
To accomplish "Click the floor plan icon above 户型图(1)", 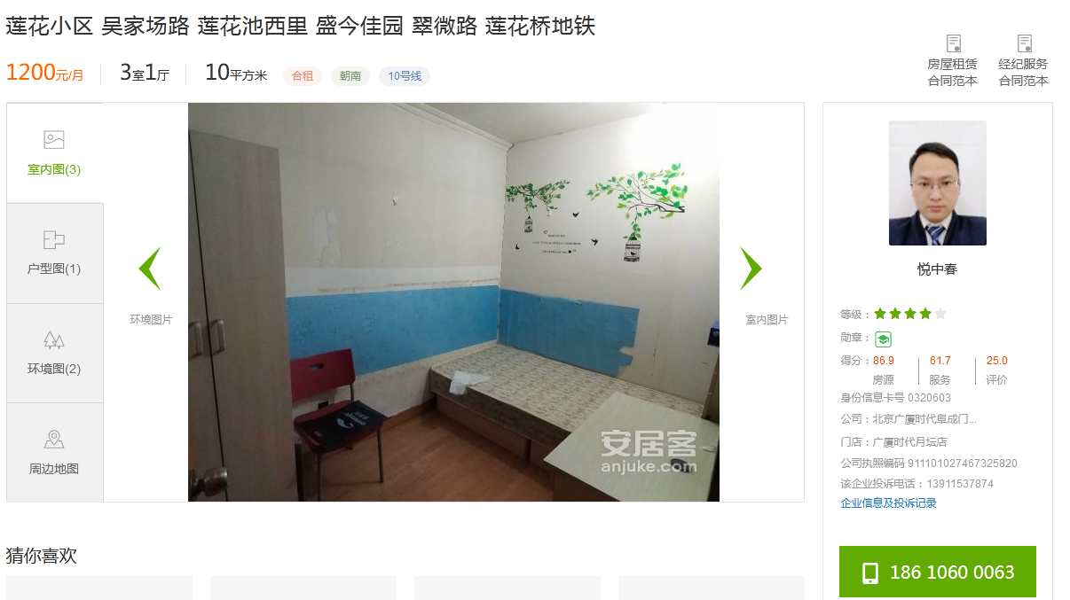I will click(54, 240).
